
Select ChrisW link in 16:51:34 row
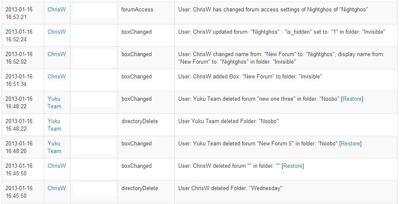tap(56, 77)
